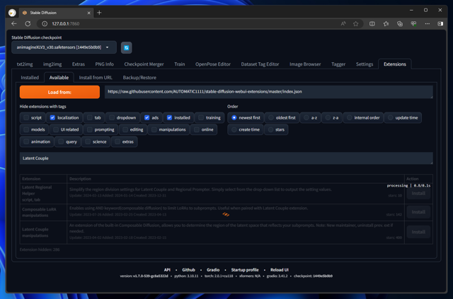This screenshot has width=453, height=299.
Task: Enable the science tag checkbox
Action: pyautogui.click(x=88, y=141)
